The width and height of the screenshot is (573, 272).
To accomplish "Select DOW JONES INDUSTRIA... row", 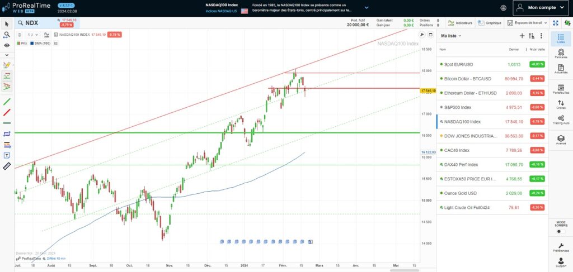I will [x=492, y=136].
